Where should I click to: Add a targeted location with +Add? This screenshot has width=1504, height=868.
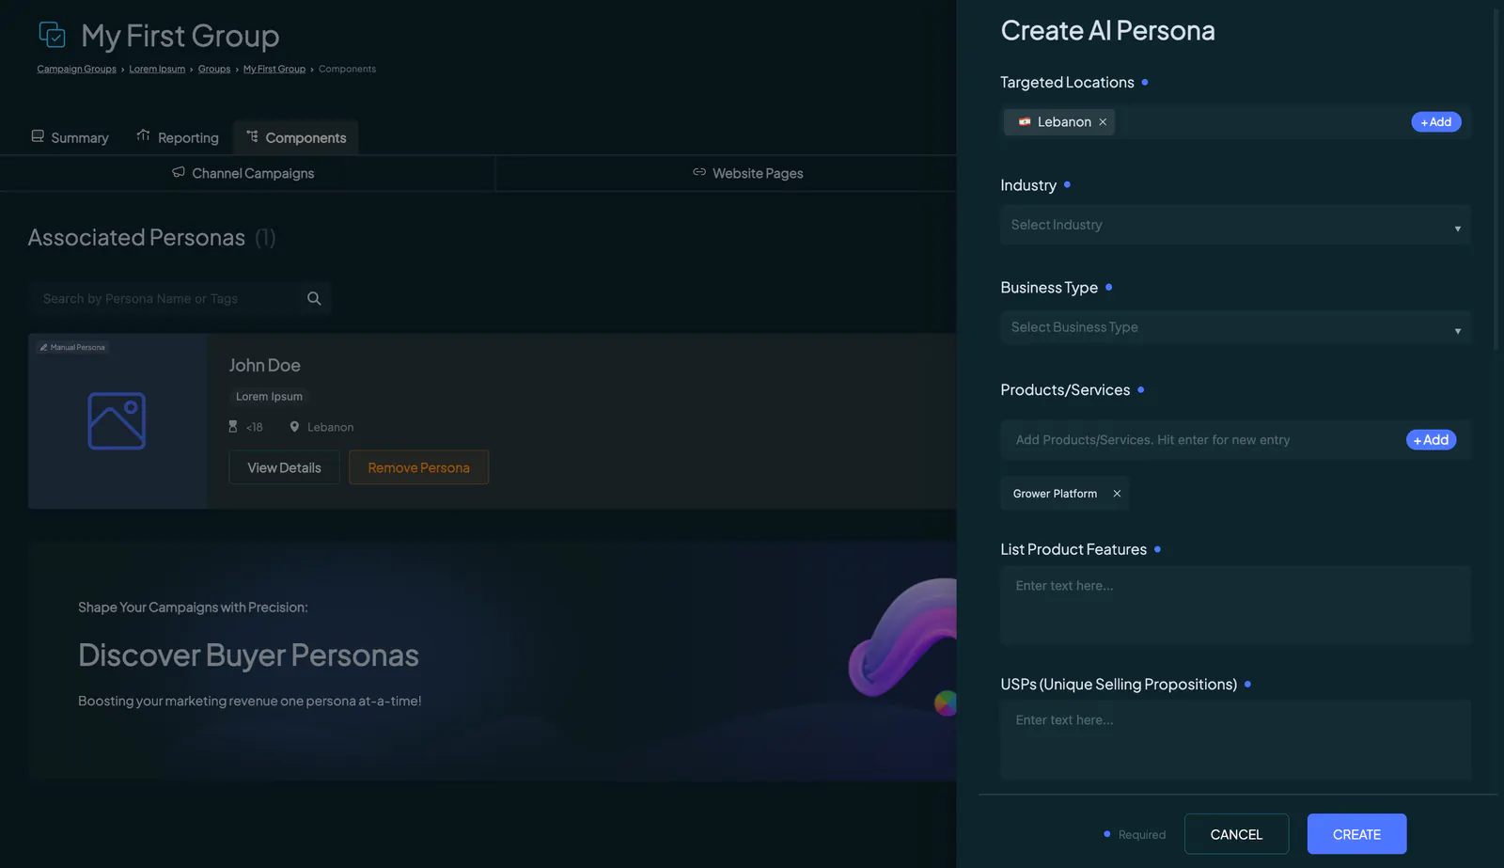[x=1435, y=122]
